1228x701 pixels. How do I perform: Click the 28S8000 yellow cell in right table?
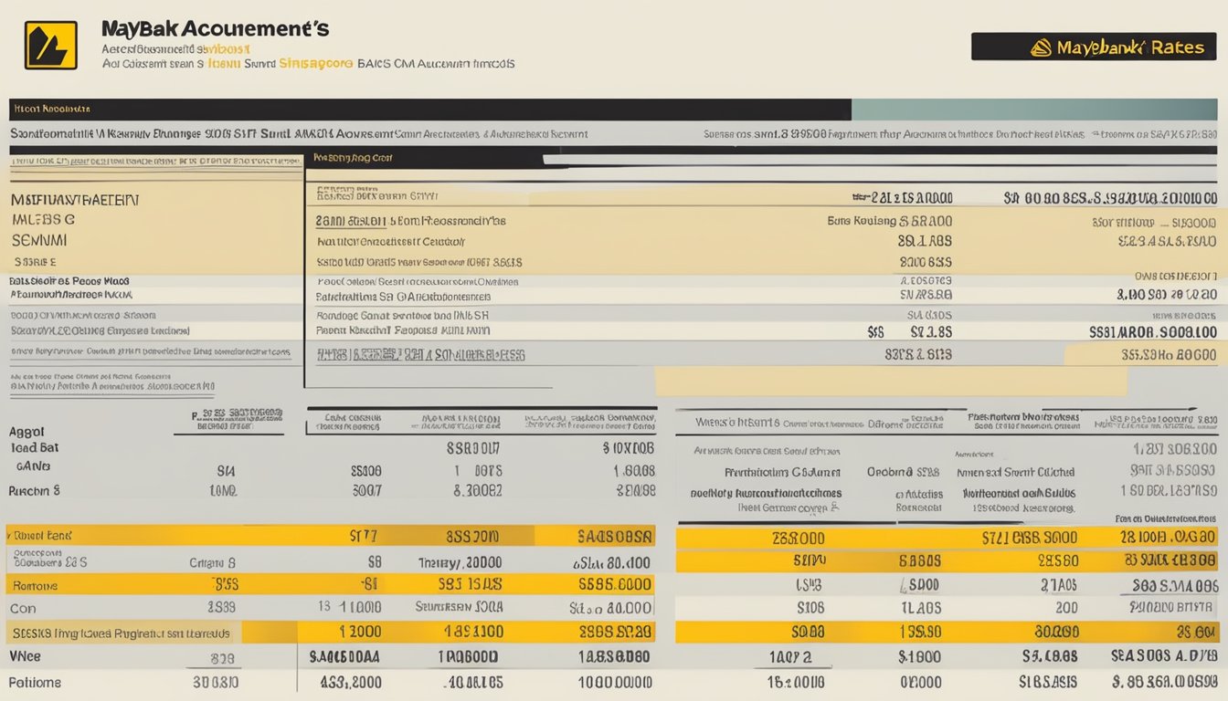pos(798,539)
